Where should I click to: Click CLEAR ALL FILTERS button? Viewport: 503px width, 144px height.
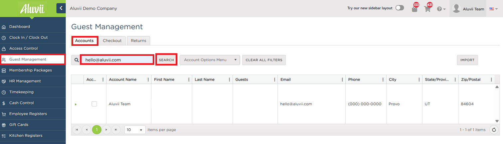tap(264, 60)
